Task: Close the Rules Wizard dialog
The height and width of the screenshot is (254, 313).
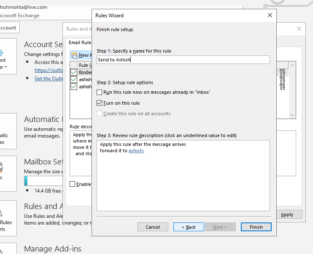Action: coord(270,15)
